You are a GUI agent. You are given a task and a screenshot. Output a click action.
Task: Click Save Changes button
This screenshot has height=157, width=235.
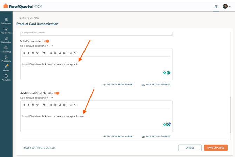coord(216,148)
